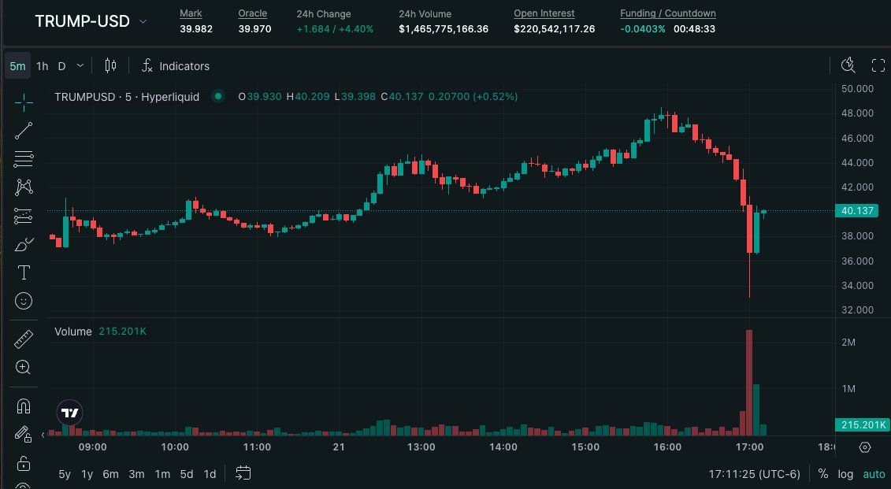Open the Indicators dialog
The image size is (891, 489).
tap(176, 66)
